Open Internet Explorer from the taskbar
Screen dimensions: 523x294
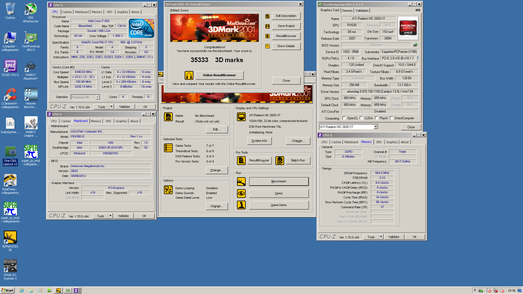(x=22, y=290)
